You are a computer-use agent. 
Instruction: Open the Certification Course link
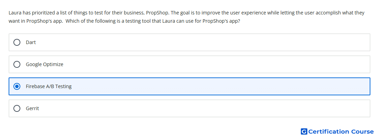pos(337,131)
